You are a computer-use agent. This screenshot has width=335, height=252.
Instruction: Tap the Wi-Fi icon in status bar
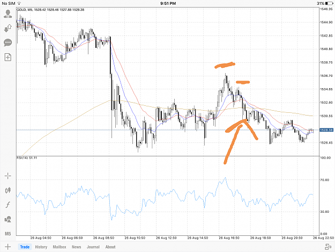[19, 3]
